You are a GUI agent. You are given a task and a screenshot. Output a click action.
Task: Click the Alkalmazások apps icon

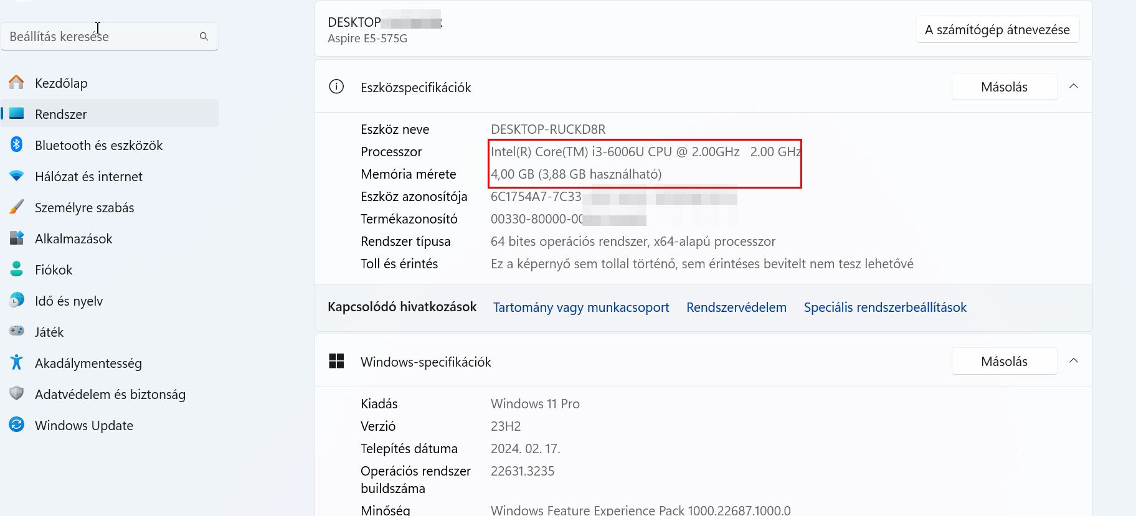tap(17, 238)
